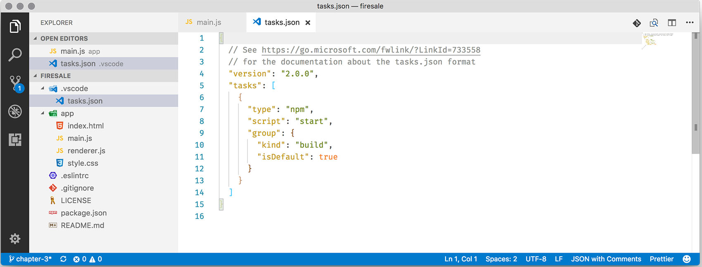The image size is (702, 267).
Task: Open the Search view in activity bar
Action: (x=15, y=55)
